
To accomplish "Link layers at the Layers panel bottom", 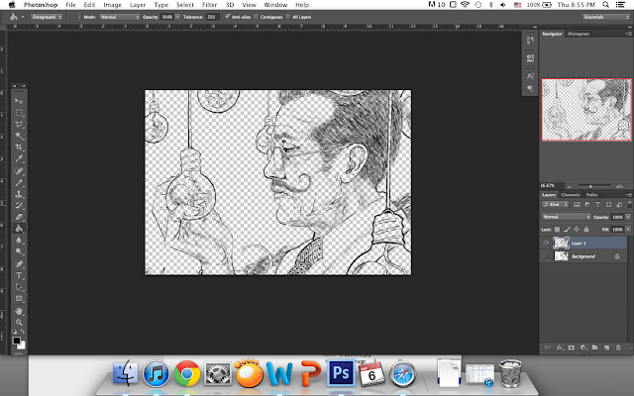I will click(x=547, y=347).
